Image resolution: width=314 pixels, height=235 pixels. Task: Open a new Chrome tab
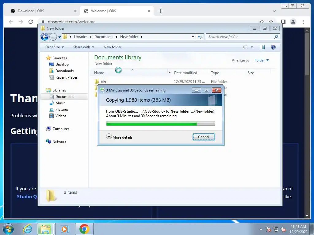[160, 11]
